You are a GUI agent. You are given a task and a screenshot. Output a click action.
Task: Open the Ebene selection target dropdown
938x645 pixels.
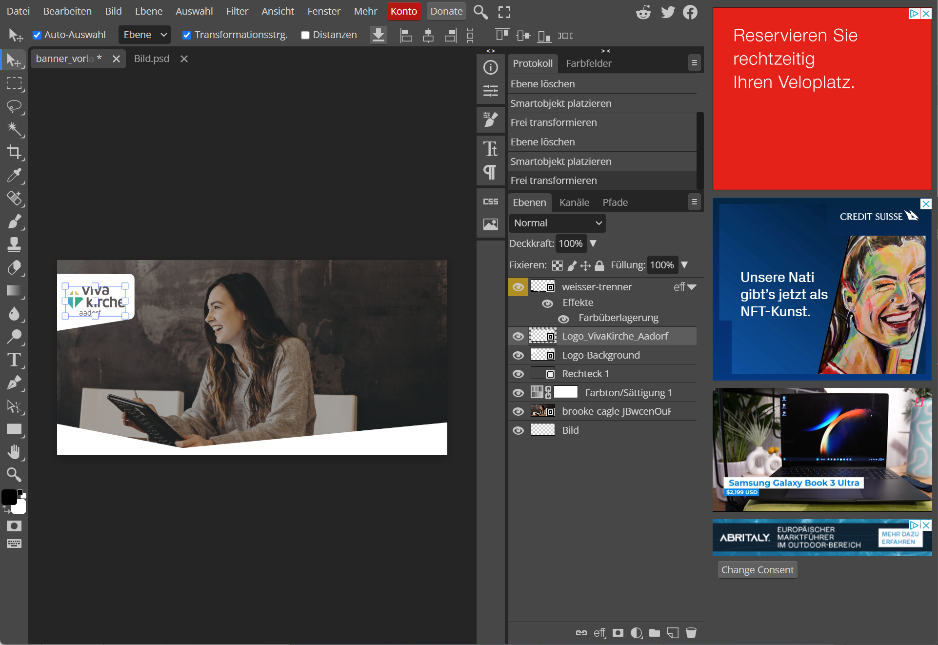click(x=144, y=35)
